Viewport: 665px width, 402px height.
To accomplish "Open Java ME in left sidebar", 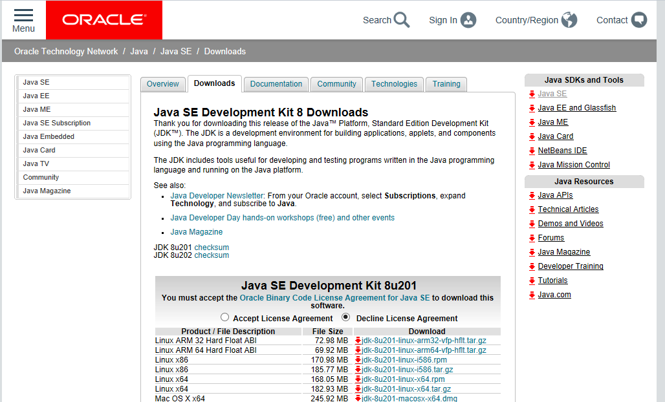I will pos(73,109).
